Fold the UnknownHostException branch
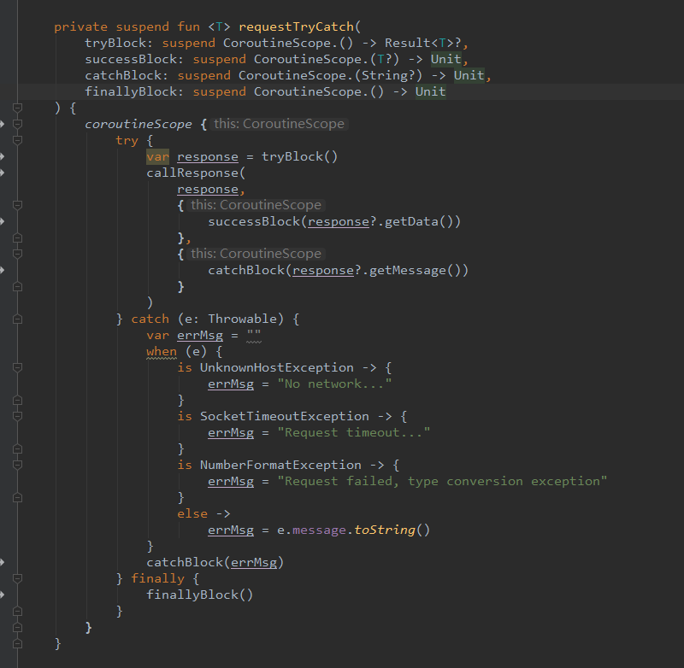This screenshot has height=668, width=684. tap(17, 368)
